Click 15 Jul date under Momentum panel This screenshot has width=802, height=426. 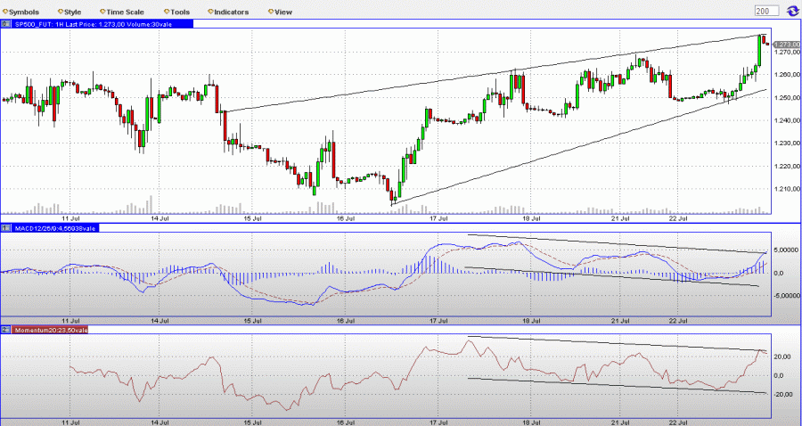(254, 422)
